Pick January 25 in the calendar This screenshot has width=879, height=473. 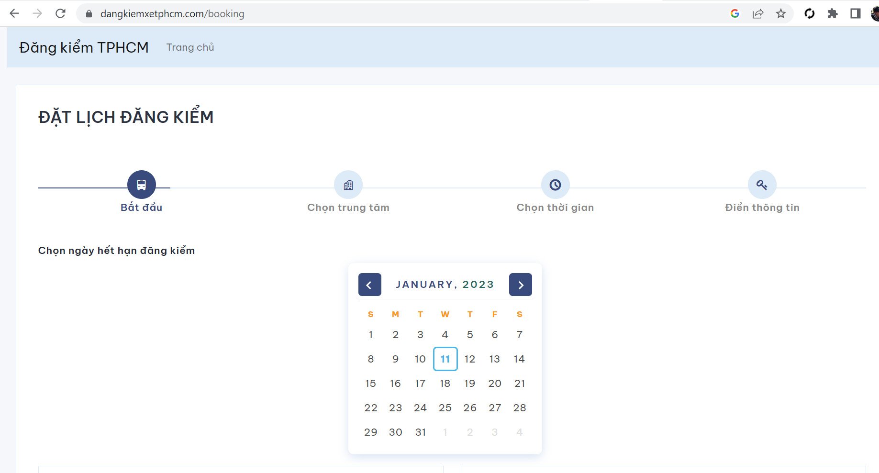coord(445,407)
